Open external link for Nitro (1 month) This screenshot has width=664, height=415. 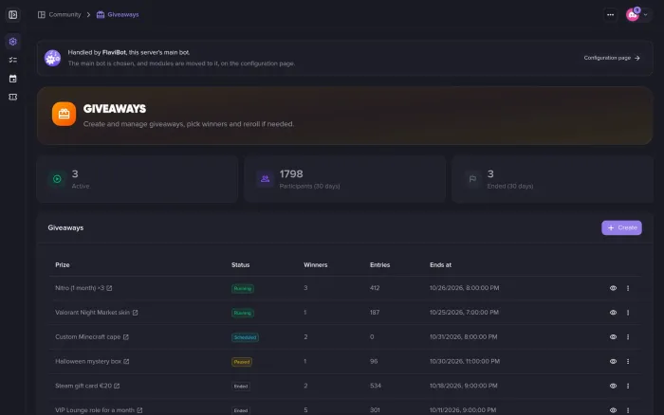point(109,288)
